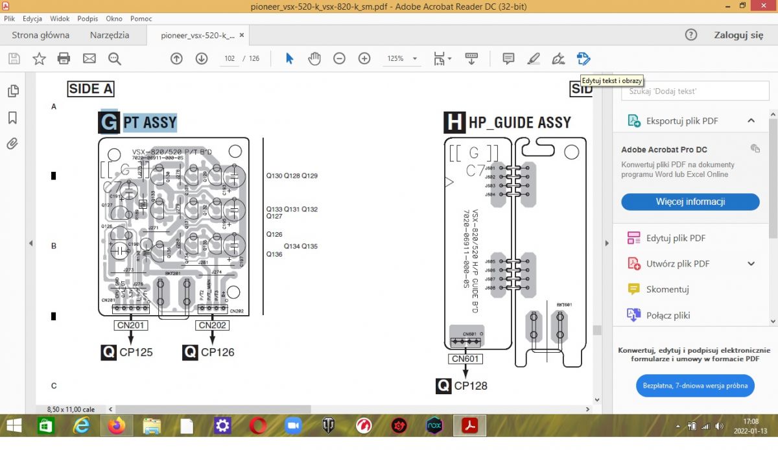The image size is (778, 450).
Task: Click the SIDE A label
Action: coord(91,89)
